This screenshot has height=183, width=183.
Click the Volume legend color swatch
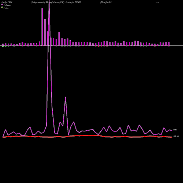2,4
